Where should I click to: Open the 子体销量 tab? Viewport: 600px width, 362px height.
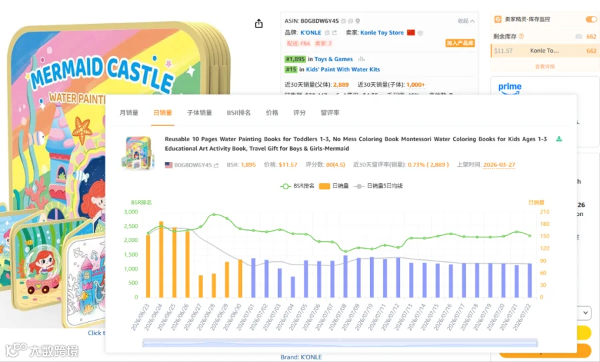coord(199,113)
